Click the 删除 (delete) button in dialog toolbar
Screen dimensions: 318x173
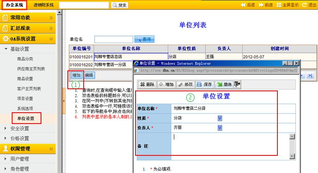[x=147, y=84]
